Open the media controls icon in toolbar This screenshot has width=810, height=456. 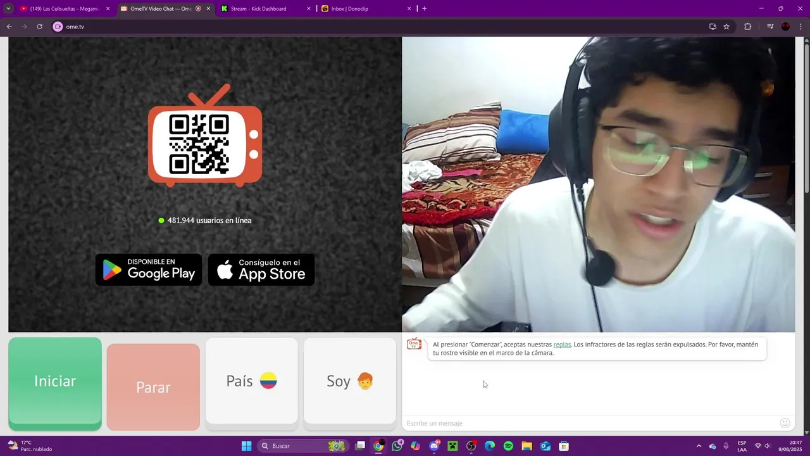tap(770, 27)
